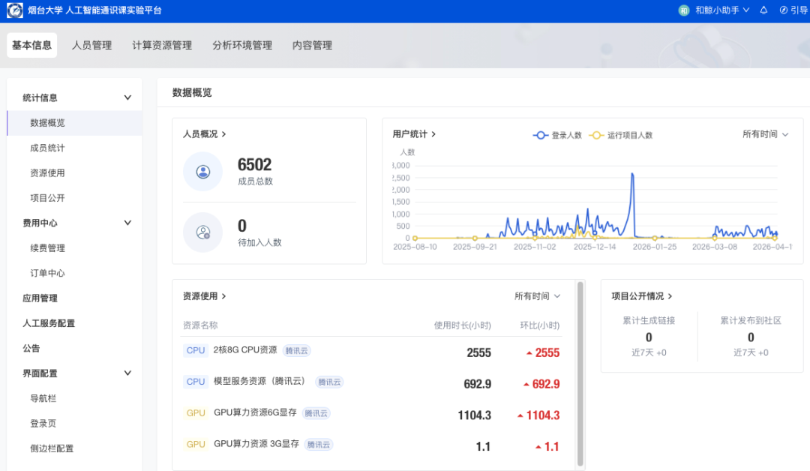Image resolution: width=810 pixels, height=471 pixels.
Task: Switch to the 计算资源管理 tab
Action: tap(162, 45)
